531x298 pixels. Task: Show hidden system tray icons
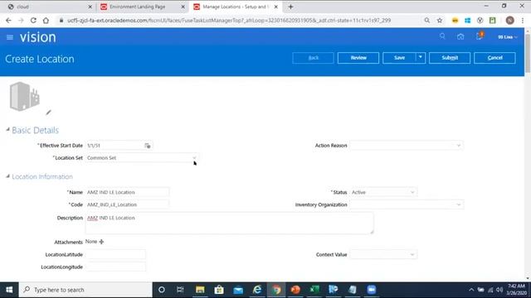coord(471,290)
